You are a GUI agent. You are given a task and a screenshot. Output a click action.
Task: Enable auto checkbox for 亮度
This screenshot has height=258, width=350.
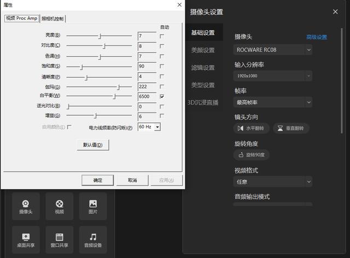[x=162, y=36]
